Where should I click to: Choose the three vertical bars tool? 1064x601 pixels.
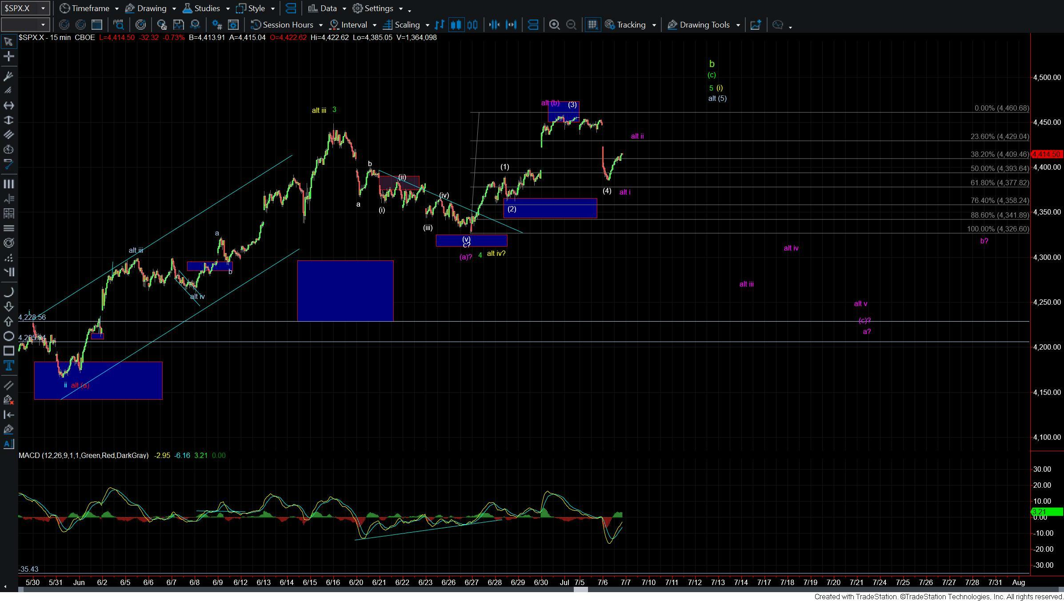(8, 184)
